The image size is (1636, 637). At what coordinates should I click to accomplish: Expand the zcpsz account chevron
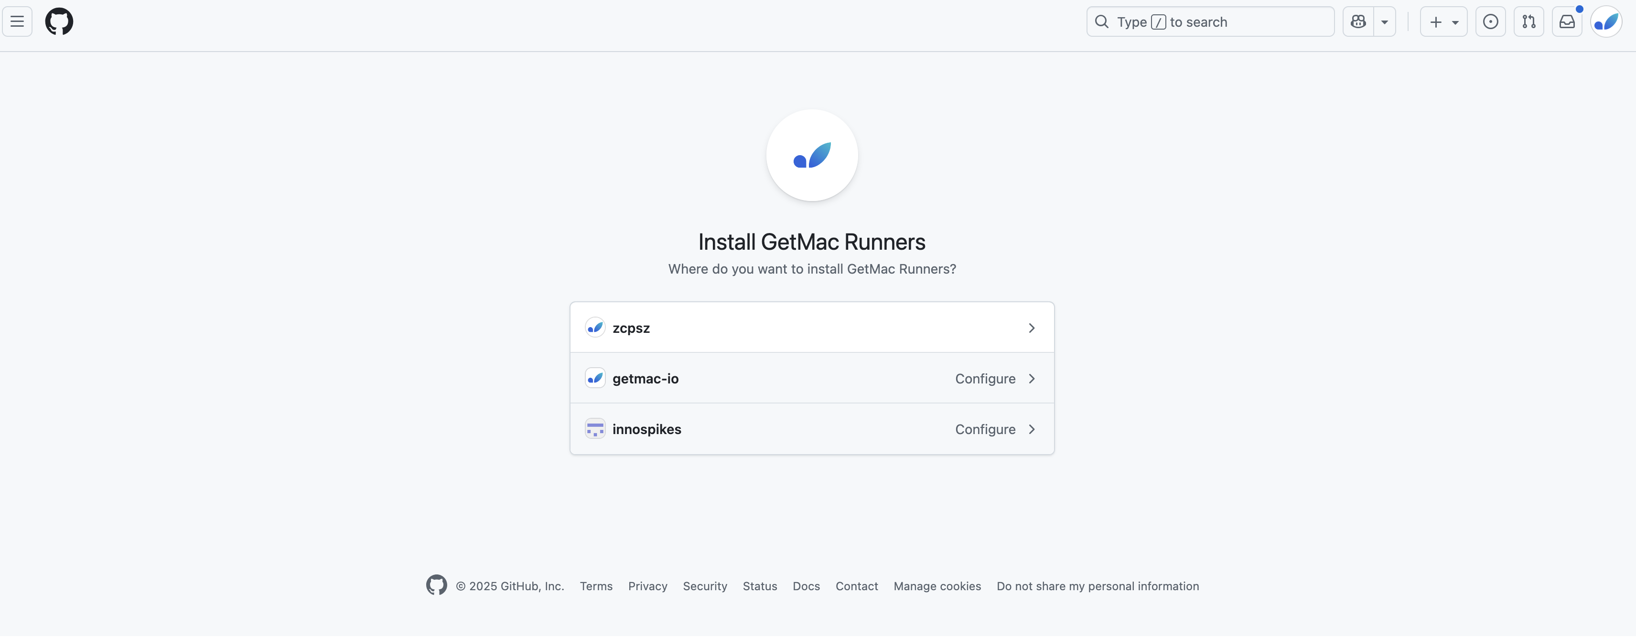tap(1032, 328)
